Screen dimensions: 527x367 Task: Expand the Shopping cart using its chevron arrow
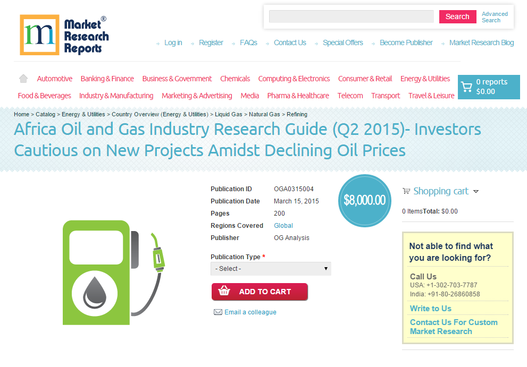point(476,191)
